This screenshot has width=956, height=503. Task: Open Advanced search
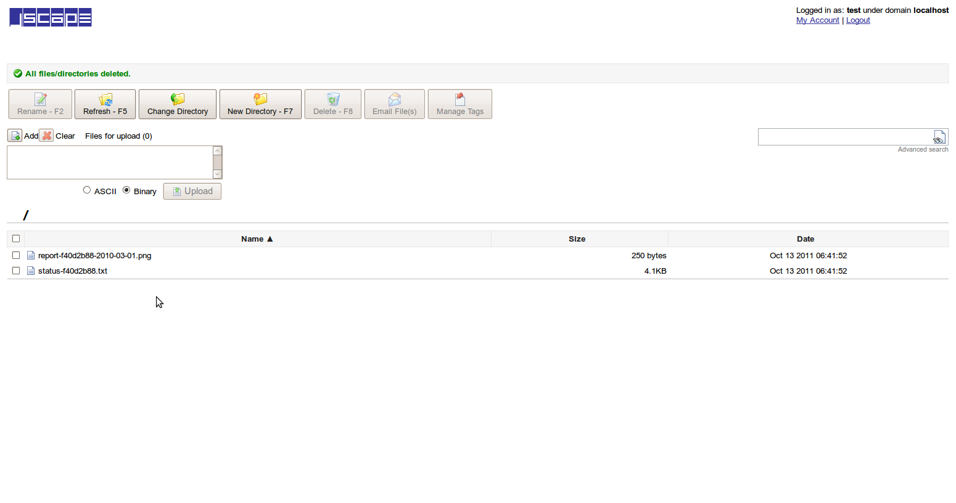(923, 149)
